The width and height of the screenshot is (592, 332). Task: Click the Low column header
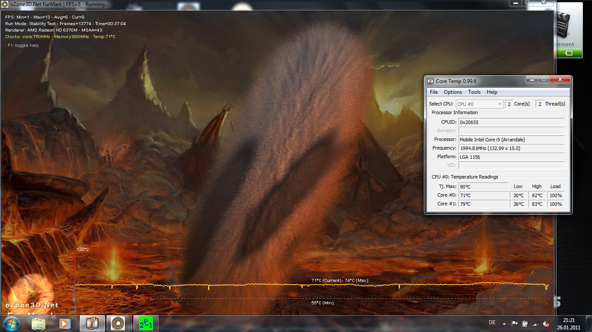[x=518, y=187]
